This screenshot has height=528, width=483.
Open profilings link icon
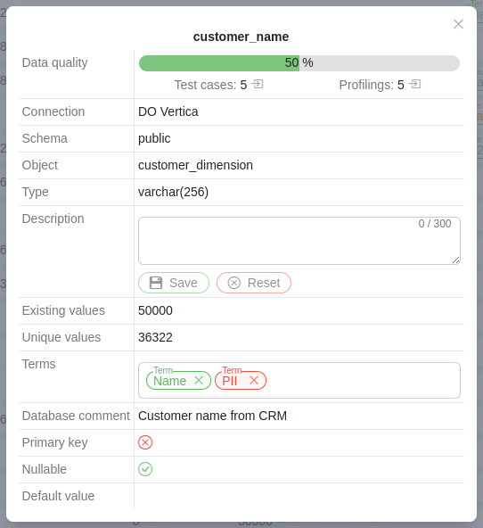point(415,84)
